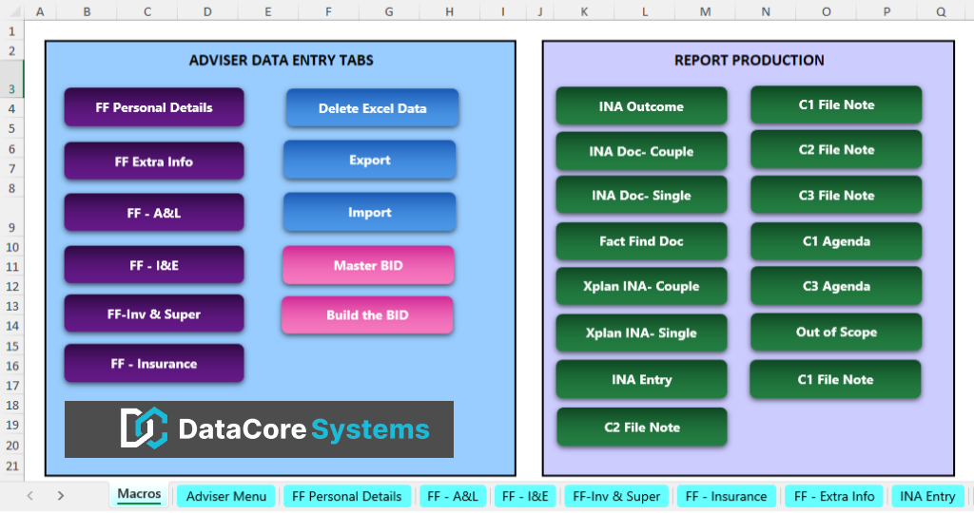974x513 pixels.
Task: Select column M header
Action: [705, 11]
